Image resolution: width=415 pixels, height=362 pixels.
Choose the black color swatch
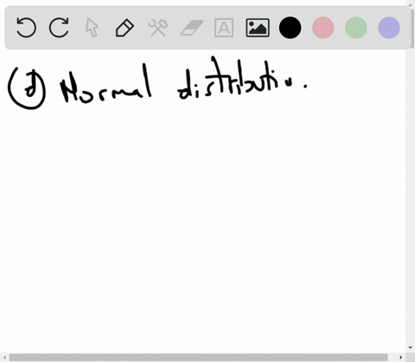pyautogui.click(x=290, y=28)
